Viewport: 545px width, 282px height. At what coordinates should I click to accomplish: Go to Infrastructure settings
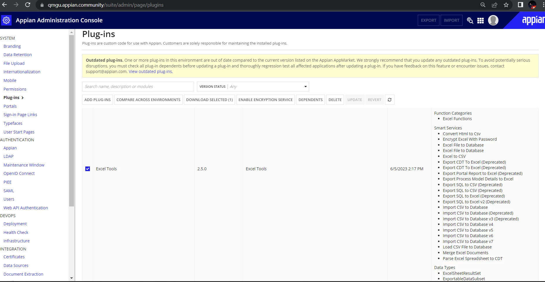16,241
